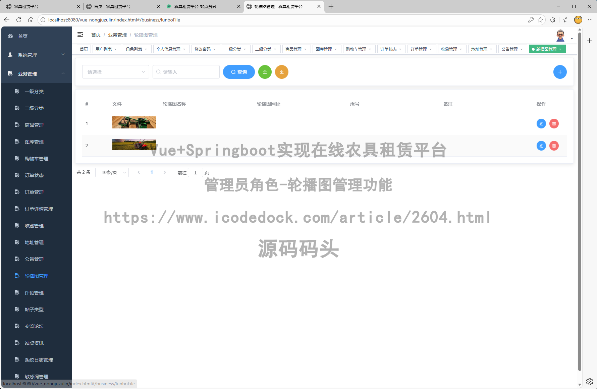
Task: Select 敏感词管理 in the sidebar
Action: click(x=36, y=376)
